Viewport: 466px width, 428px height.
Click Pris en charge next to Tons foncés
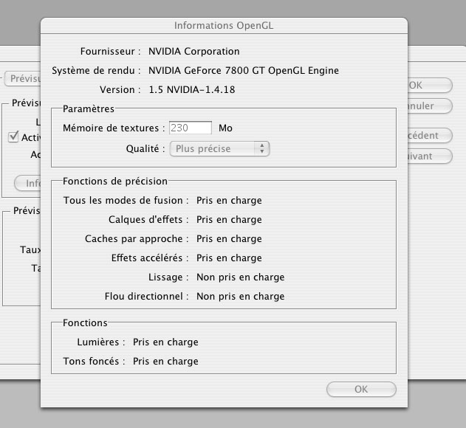pyautogui.click(x=165, y=361)
